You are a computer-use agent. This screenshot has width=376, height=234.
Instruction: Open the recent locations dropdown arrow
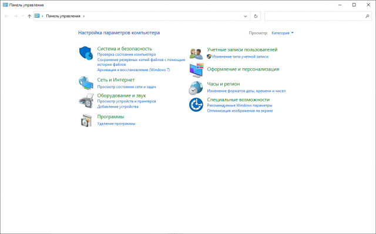(x=23, y=16)
